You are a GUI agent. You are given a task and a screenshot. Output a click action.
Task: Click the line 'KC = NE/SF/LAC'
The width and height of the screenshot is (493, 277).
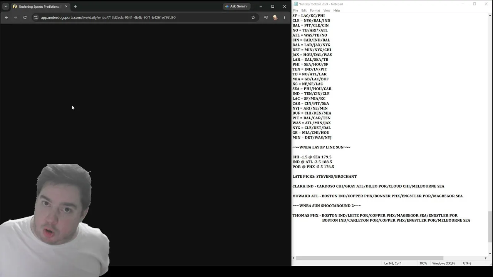[308, 84]
